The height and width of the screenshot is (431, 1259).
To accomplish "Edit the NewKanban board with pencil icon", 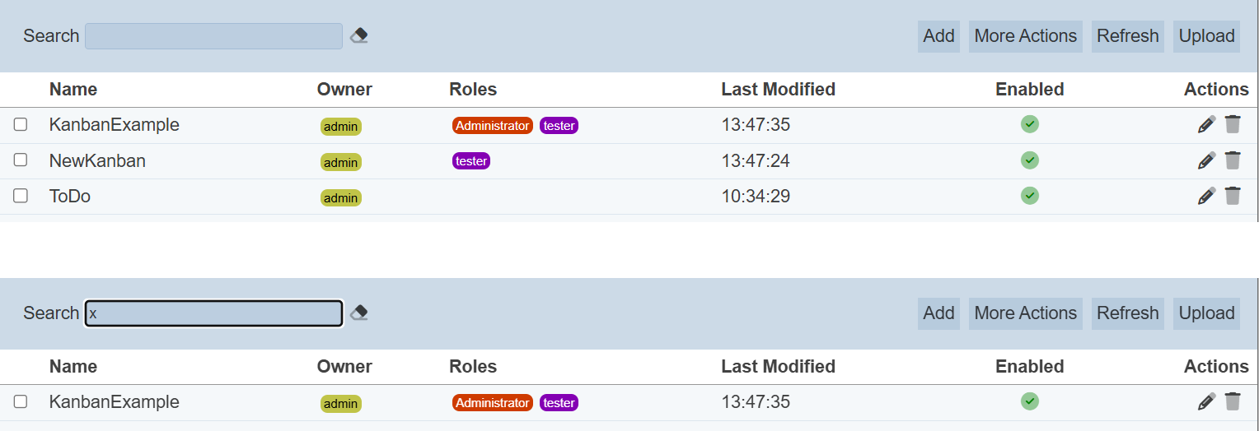I will coord(1206,160).
